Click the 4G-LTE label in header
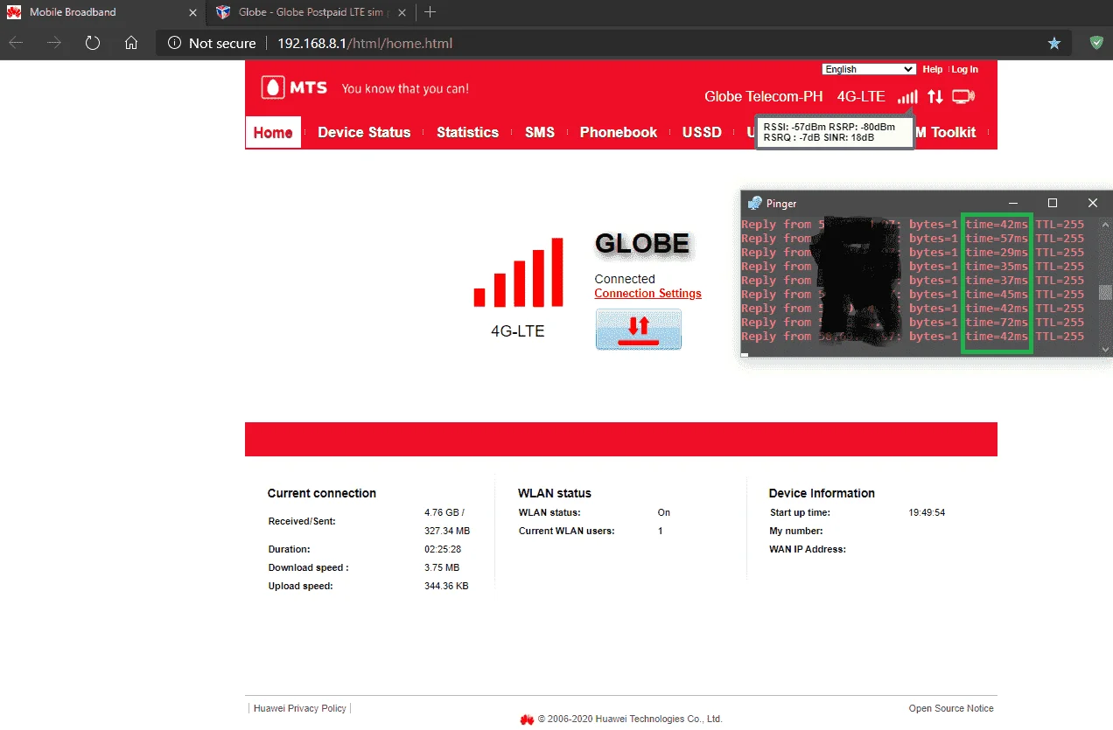 click(861, 96)
